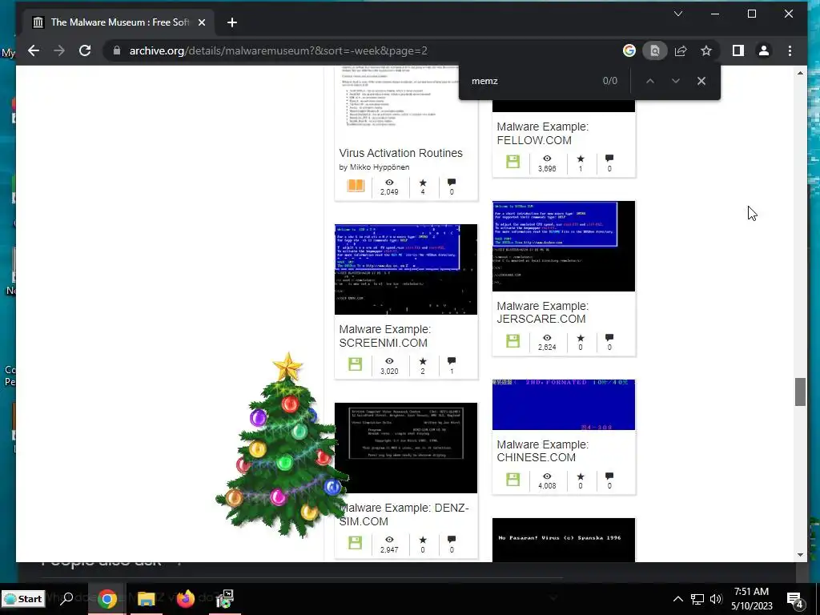820x615 pixels.
Task: Click the reviews bubble on CHINESE.COM
Action: (609, 476)
